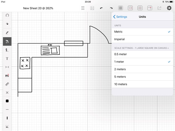Select the Text tool
Screen dimensions: 175x131
(7, 59)
